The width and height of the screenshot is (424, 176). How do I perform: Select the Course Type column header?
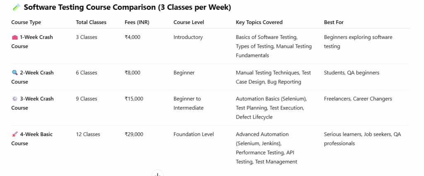26,22
